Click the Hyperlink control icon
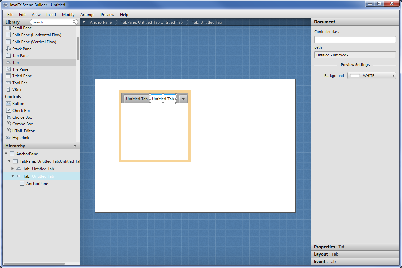The width and height of the screenshot is (402, 268). (x=8, y=138)
